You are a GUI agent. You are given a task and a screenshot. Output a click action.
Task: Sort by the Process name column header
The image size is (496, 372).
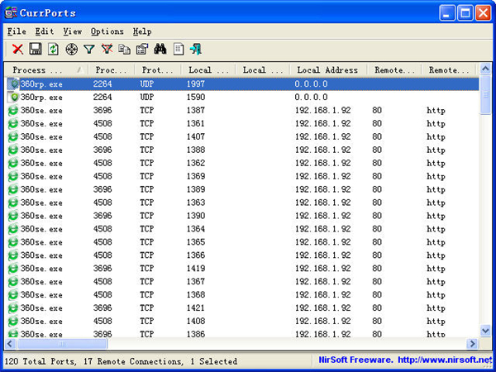(41, 70)
